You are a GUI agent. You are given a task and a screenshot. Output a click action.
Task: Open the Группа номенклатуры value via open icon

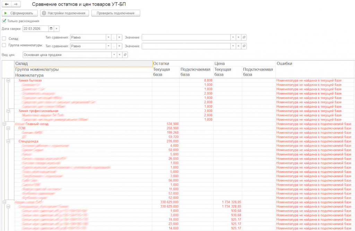(x=244, y=46)
